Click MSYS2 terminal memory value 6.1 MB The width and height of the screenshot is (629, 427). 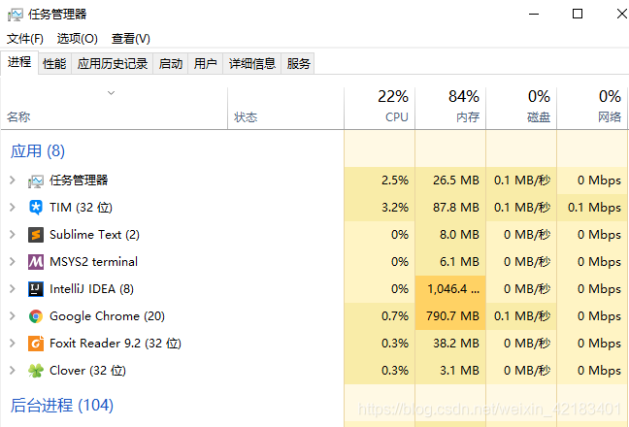[x=459, y=262]
